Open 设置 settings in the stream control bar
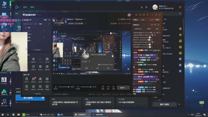This screenshot has height=117, width=208. pos(113,87)
